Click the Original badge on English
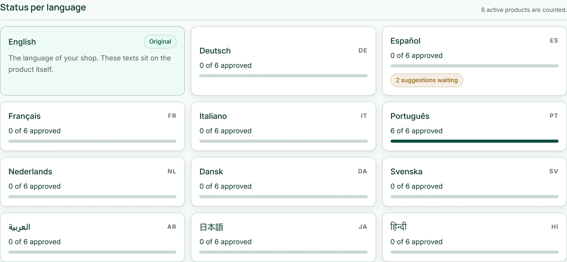567x262 pixels. pyautogui.click(x=160, y=41)
